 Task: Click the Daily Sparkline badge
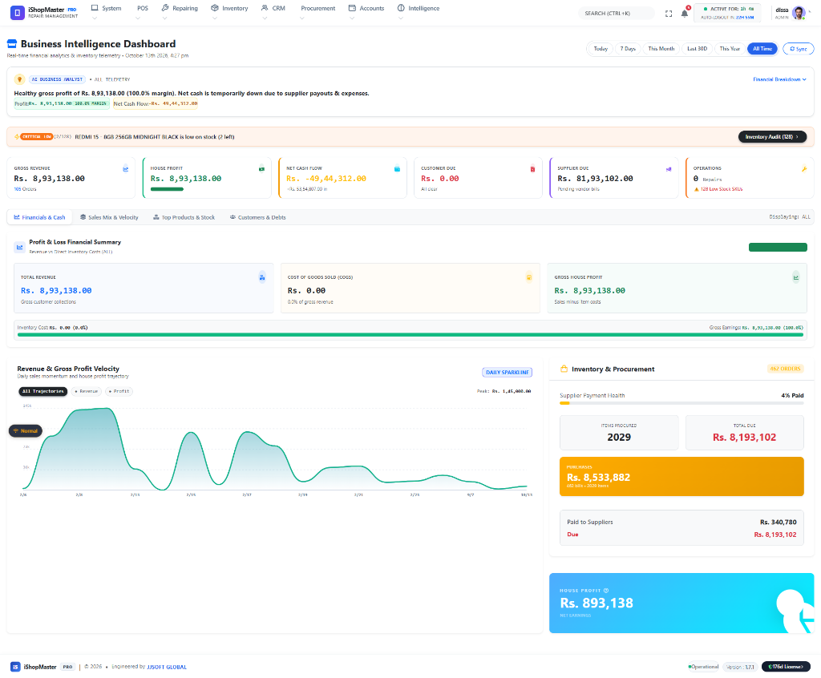(x=507, y=372)
